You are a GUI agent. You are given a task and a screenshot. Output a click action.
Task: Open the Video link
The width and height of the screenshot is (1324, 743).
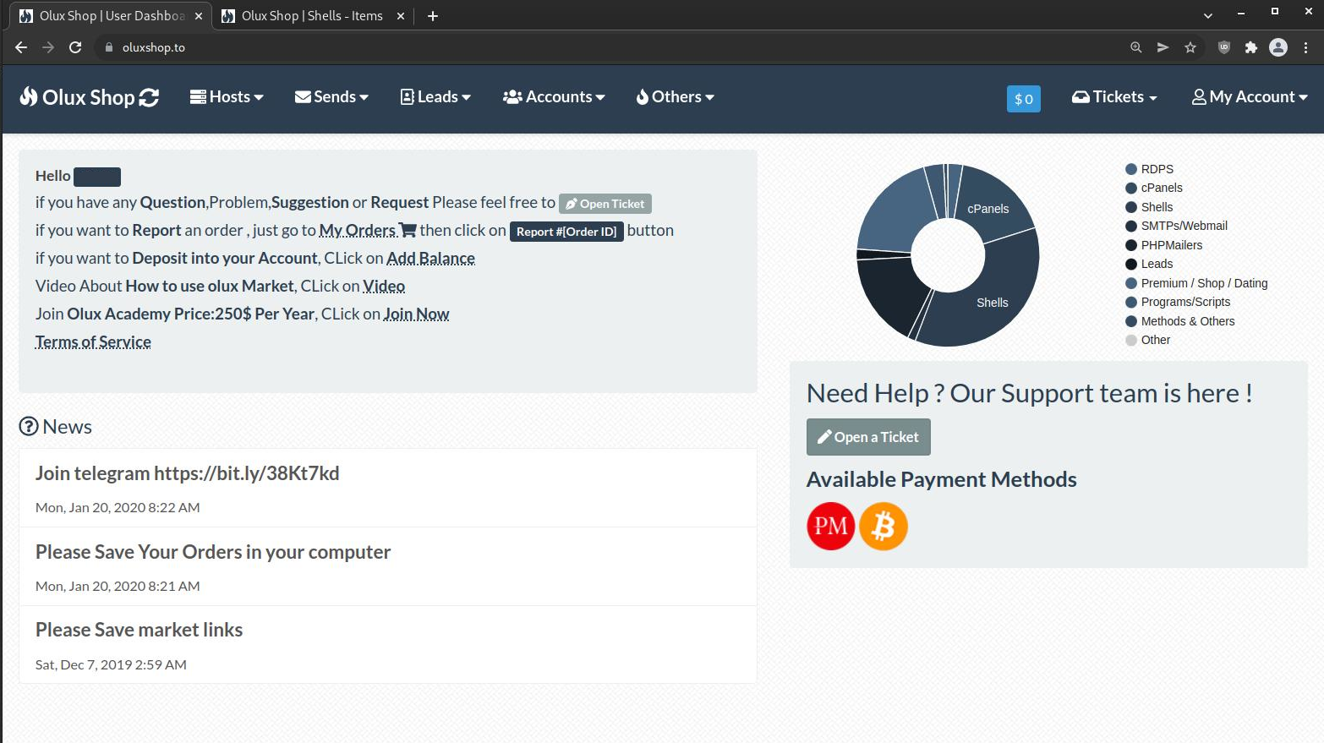(384, 286)
